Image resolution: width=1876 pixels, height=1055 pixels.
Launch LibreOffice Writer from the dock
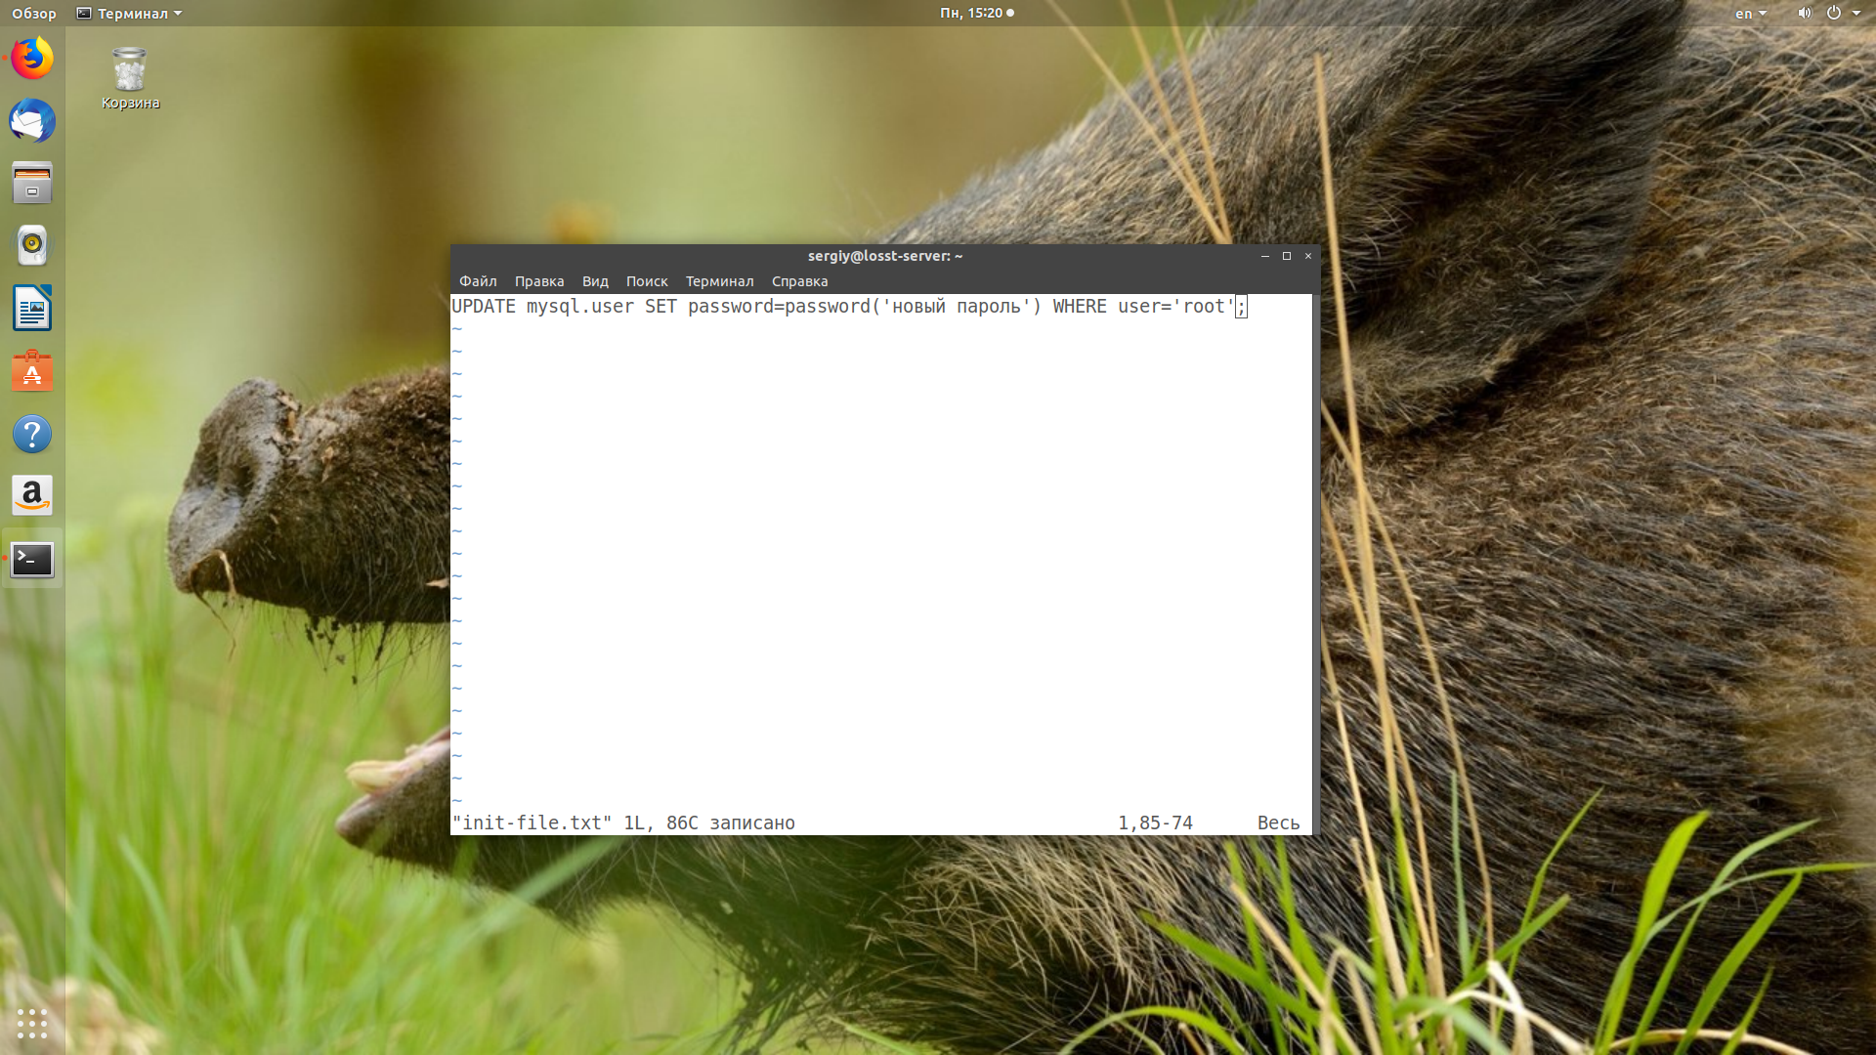click(x=32, y=309)
